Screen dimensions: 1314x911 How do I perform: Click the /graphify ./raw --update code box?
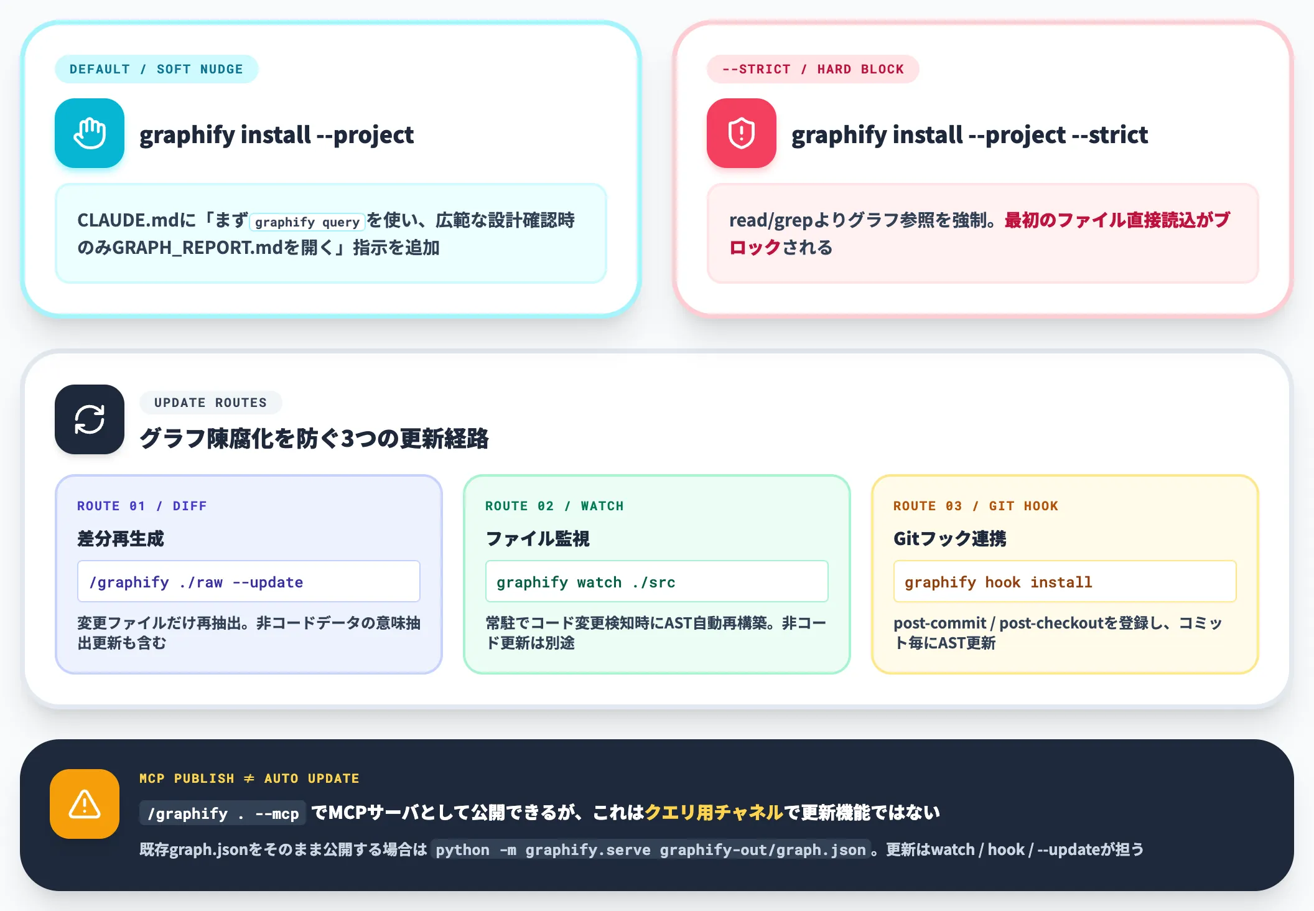click(x=249, y=581)
